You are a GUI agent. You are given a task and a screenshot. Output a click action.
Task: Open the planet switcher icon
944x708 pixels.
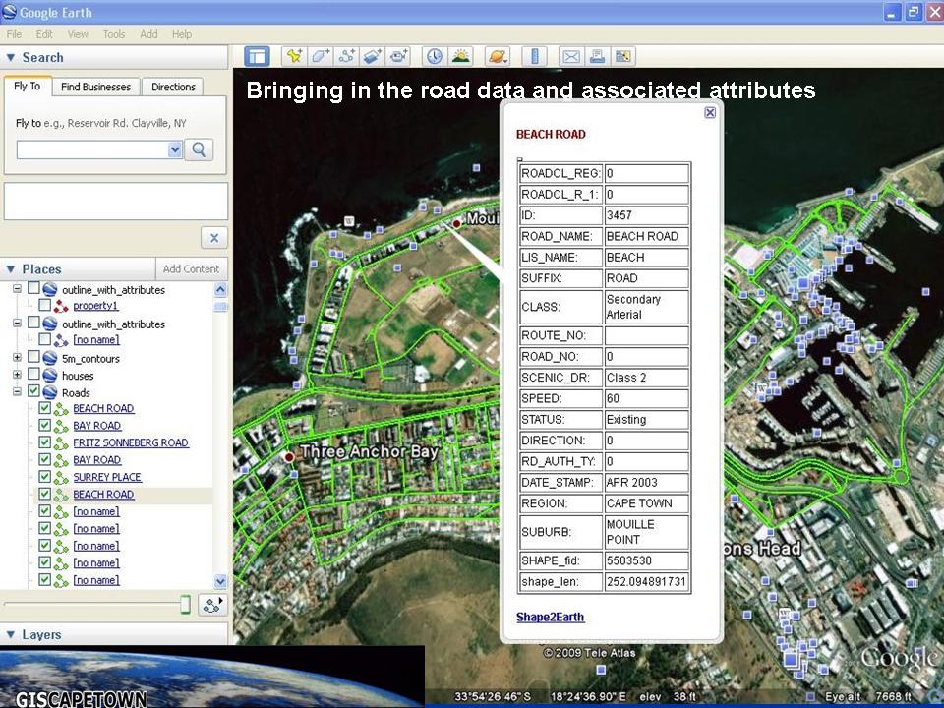point(498,57)
